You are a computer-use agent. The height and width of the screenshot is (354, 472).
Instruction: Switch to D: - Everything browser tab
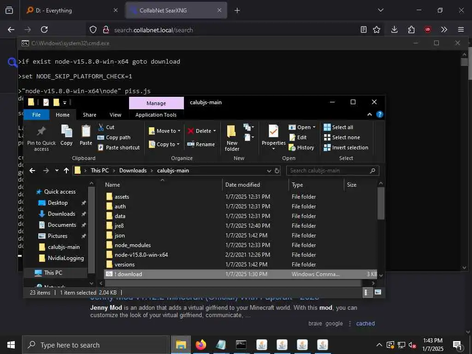click(71, 10)
